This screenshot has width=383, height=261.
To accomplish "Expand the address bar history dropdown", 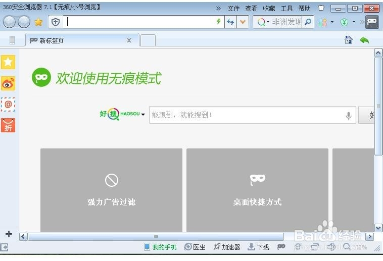I will (243, 22).
